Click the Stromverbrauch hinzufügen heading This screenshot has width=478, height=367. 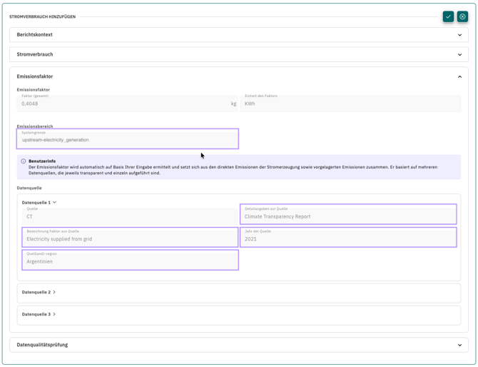coord(42,16)
